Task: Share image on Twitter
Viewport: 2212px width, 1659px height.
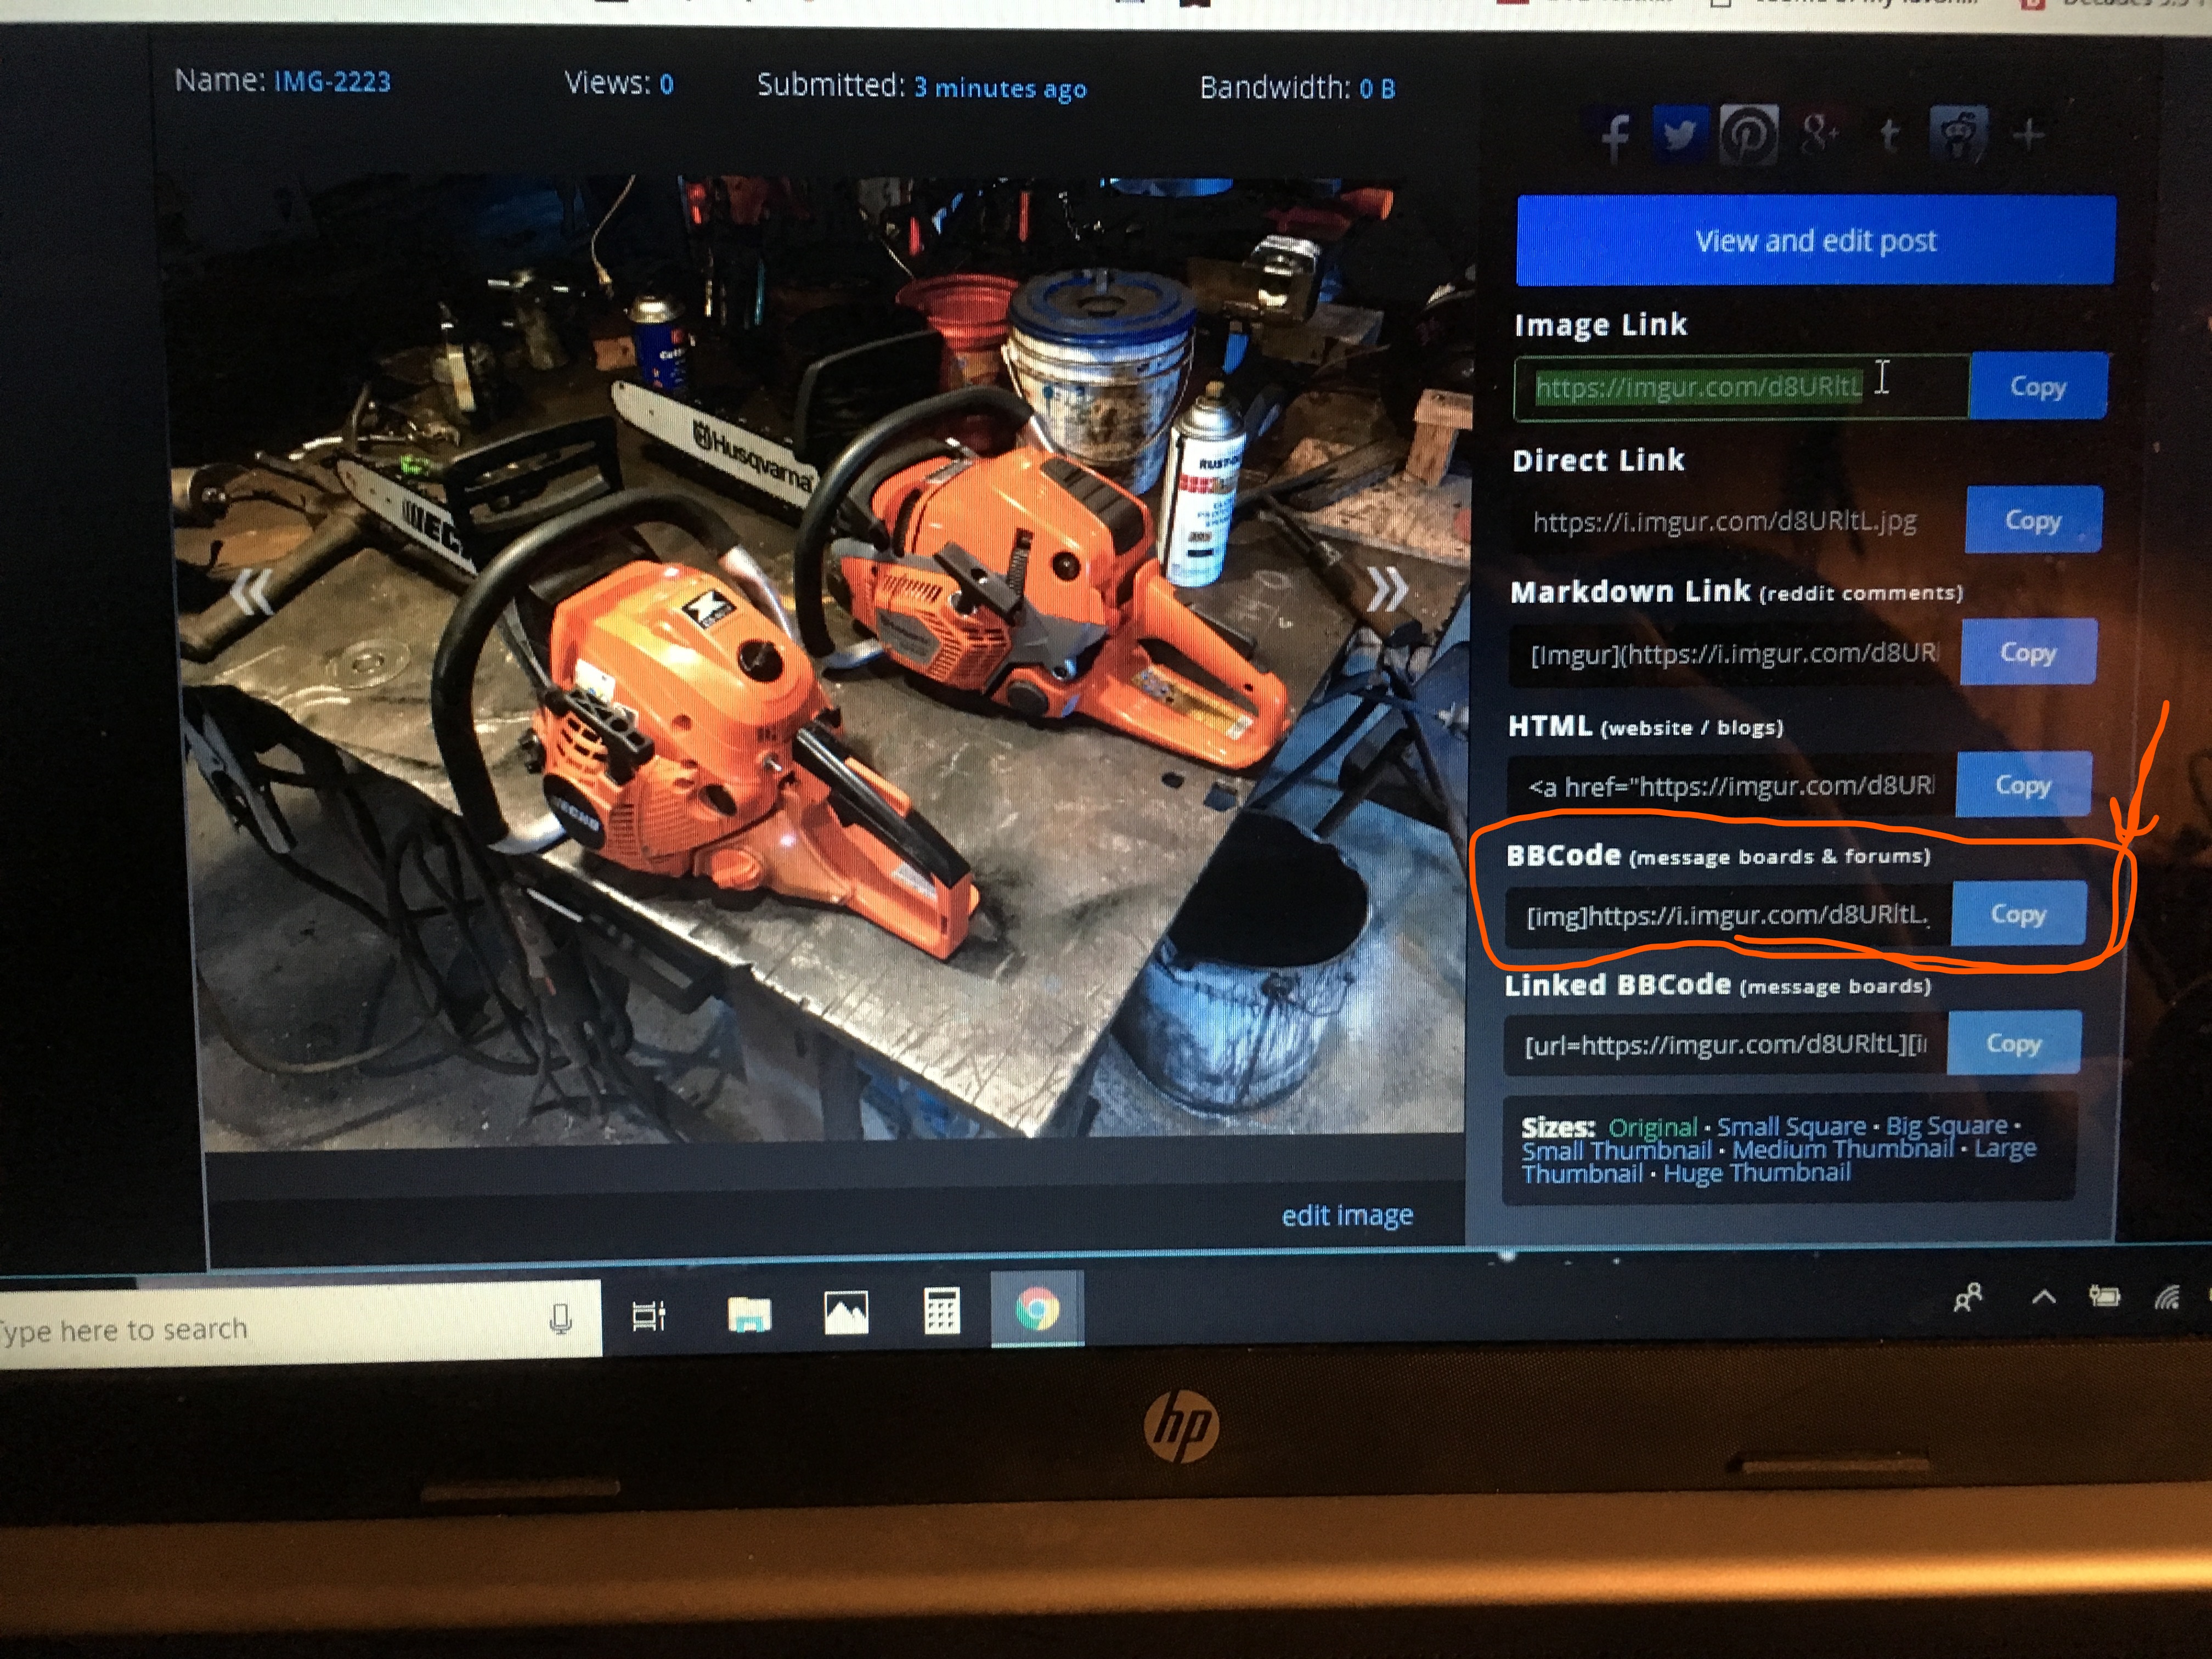Action: [1679, 134]
